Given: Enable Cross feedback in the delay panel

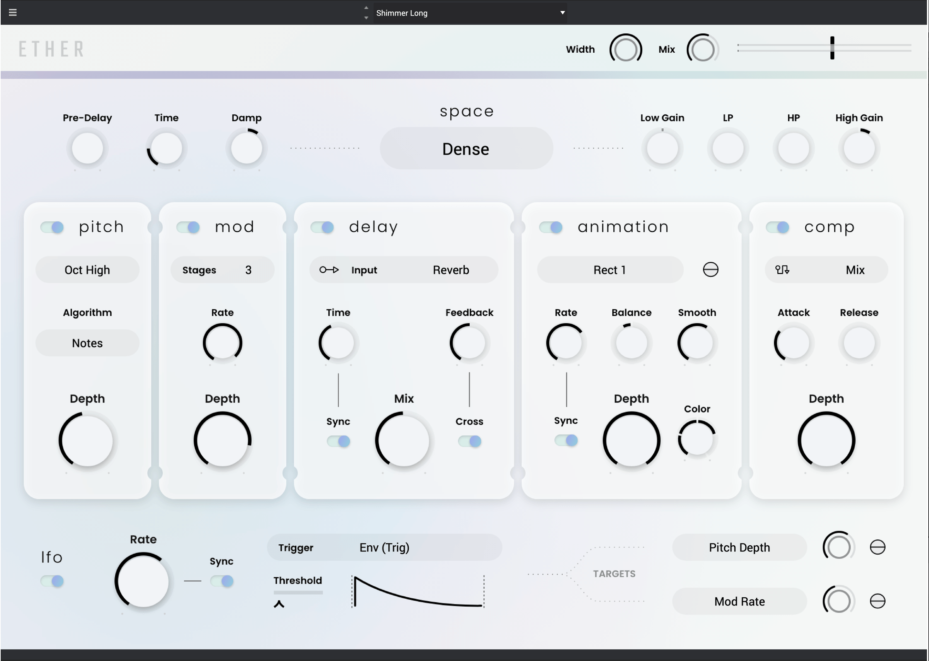Looking at the screenshot, I should [469, 441].
